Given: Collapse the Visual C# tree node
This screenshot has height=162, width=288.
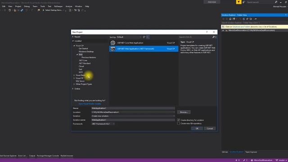Looking at the screenshot, I should point(74,45).
